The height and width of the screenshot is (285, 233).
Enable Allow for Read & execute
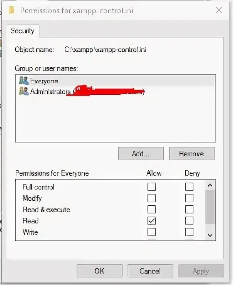pos(152,209)
